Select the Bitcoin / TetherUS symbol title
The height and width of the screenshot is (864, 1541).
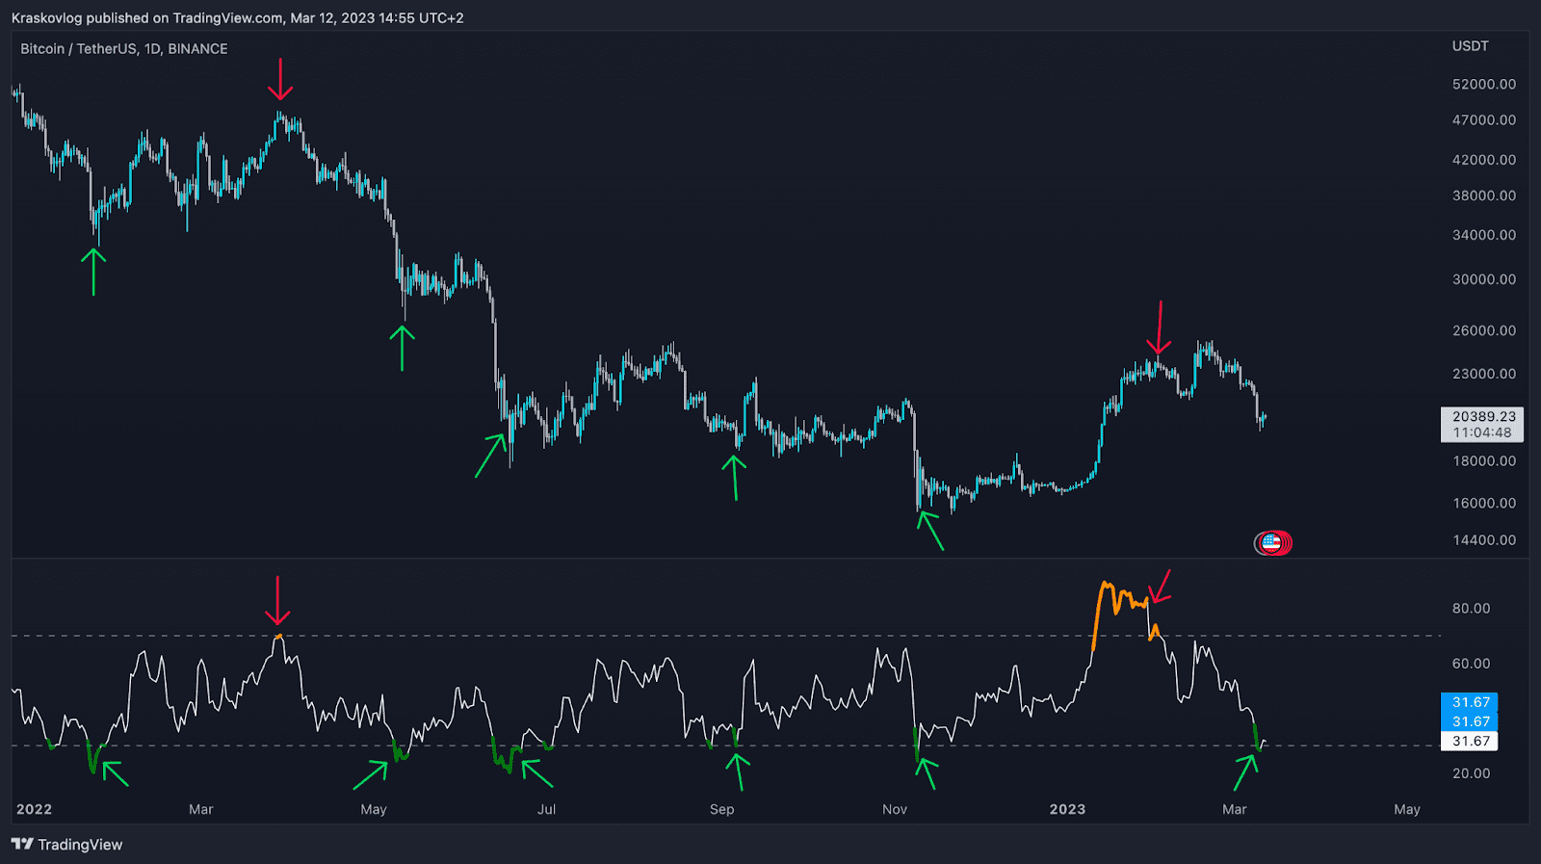(x=124, y=49)
